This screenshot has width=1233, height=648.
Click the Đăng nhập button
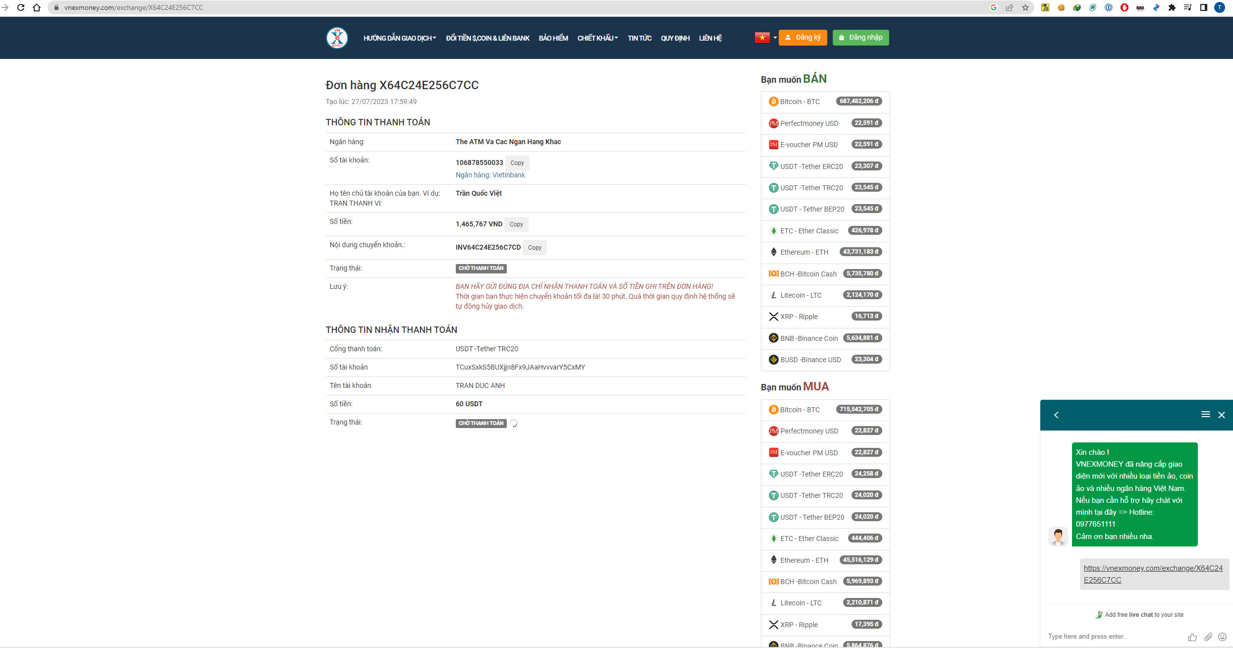(x=860, y=38)
